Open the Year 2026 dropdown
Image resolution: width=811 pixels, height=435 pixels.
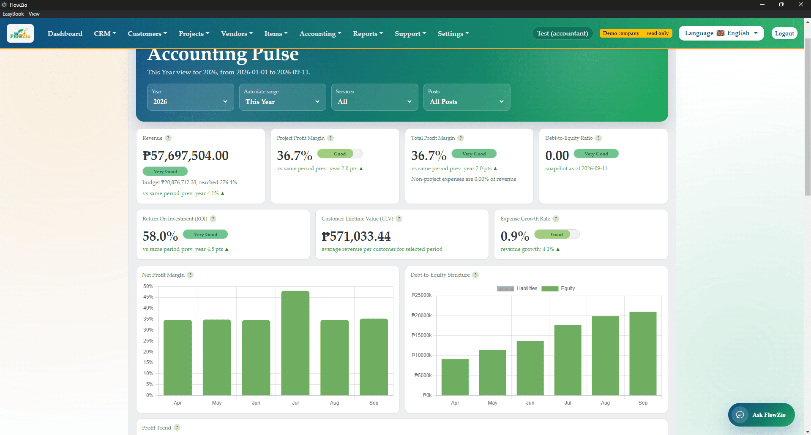[x=191, y=97]
